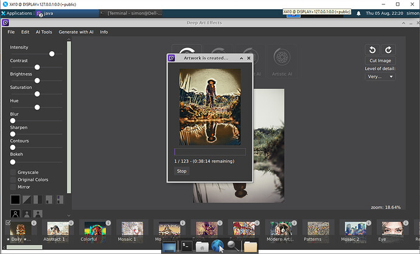
Task: Click the Intensity slider handle
Action: pyautogui.click(x=52, y=54)
